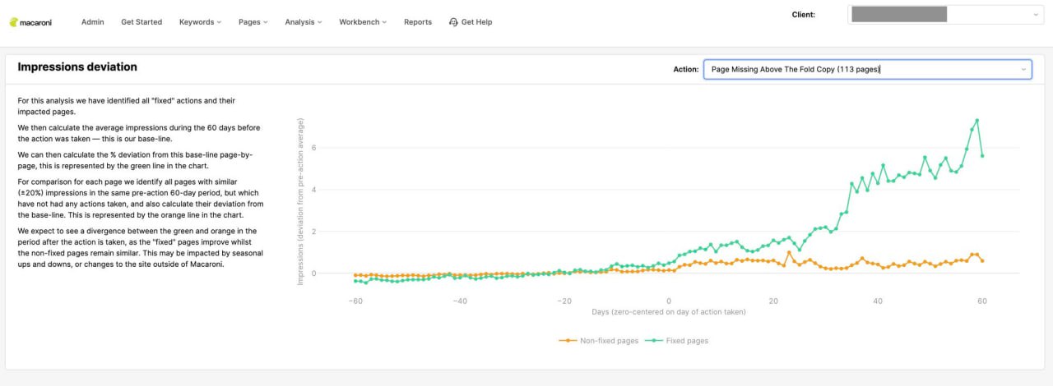Toggle Non-fixed pages legend series
The width and height of the screenshot is (1053, 386).
pos(598,340)
